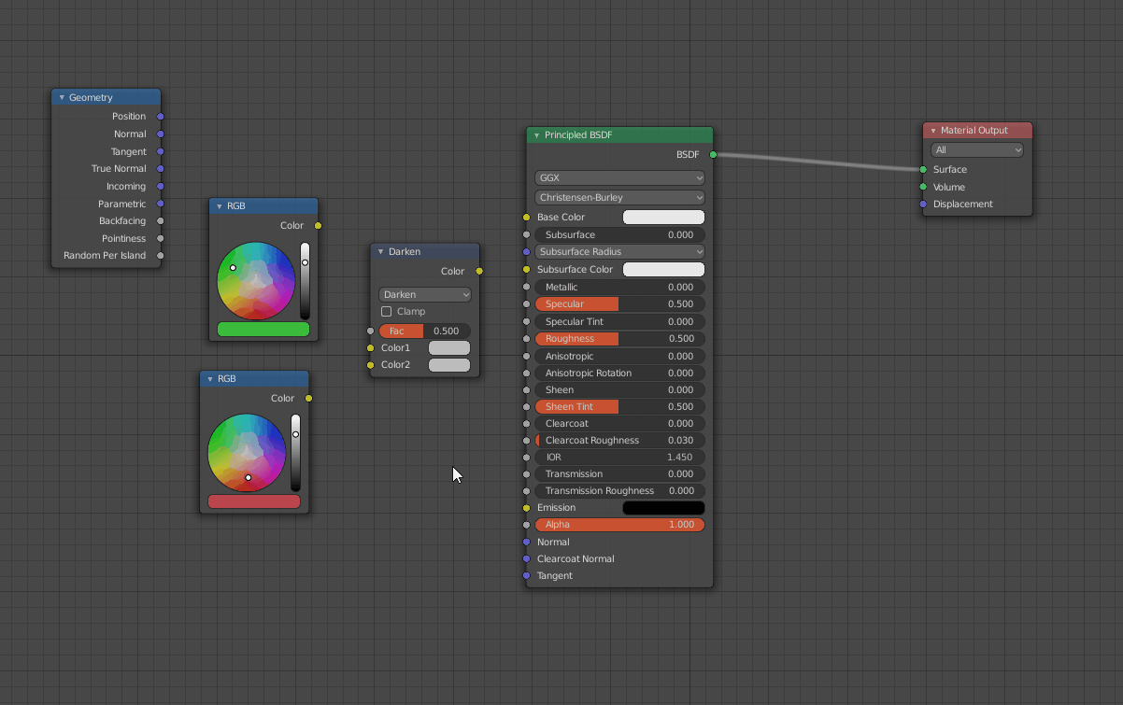The height and width of the screenshot is (705, 1123).
Task: Click the Color2 input socket on Darken
Action: tap(370, 365)
